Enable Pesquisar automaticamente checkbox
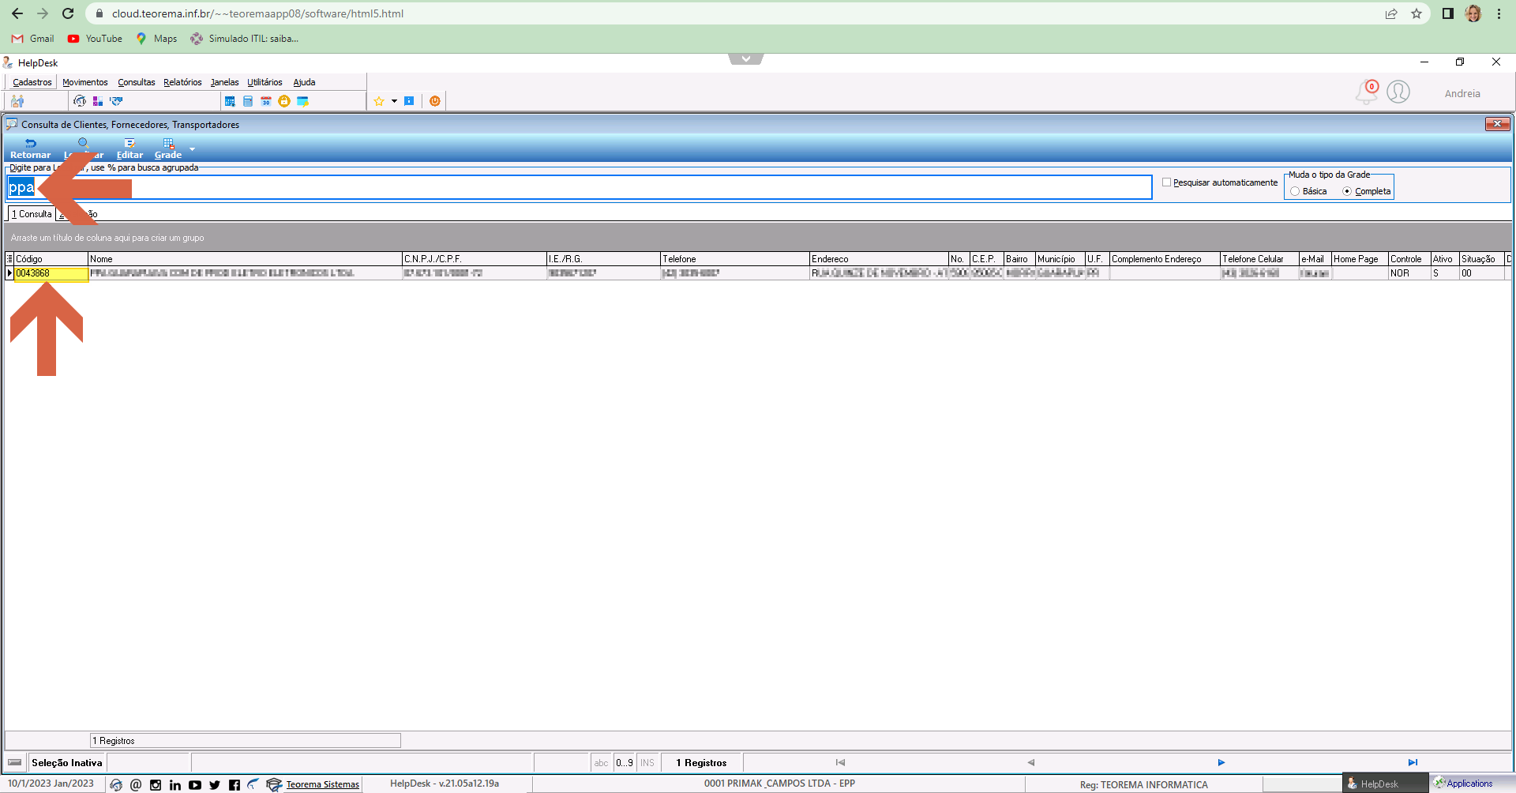 1166,182
